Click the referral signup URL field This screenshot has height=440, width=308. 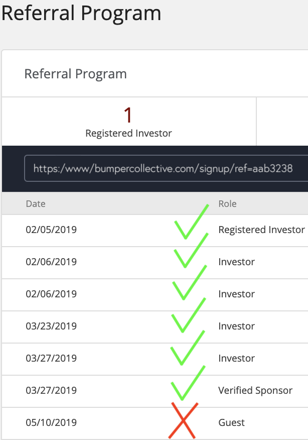(166, 168)
